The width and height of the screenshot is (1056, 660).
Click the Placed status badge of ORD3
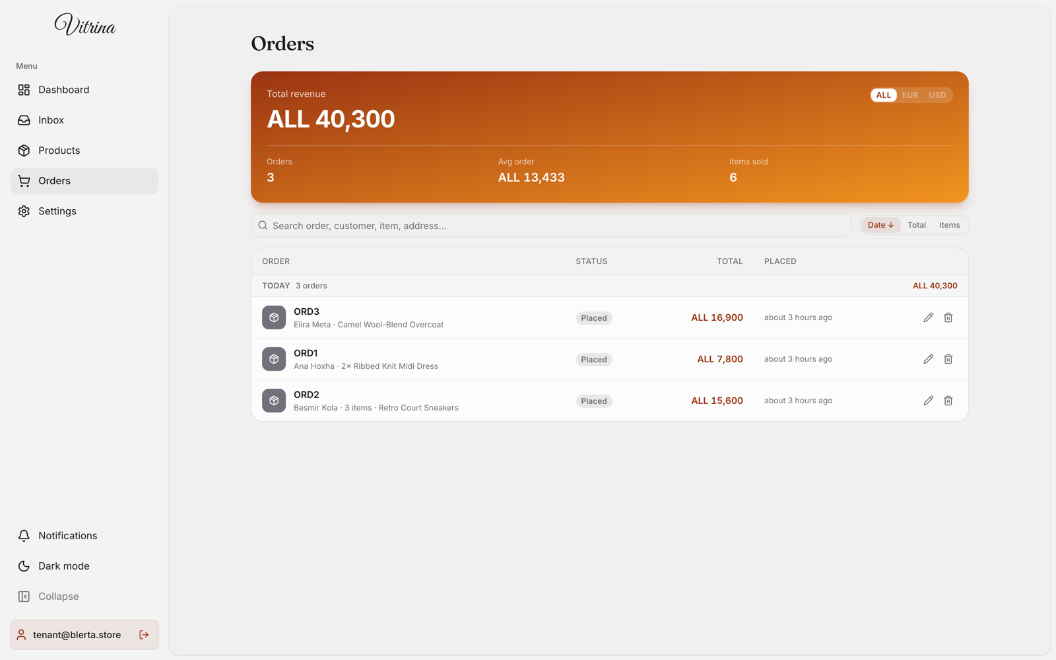pos(594,318)
